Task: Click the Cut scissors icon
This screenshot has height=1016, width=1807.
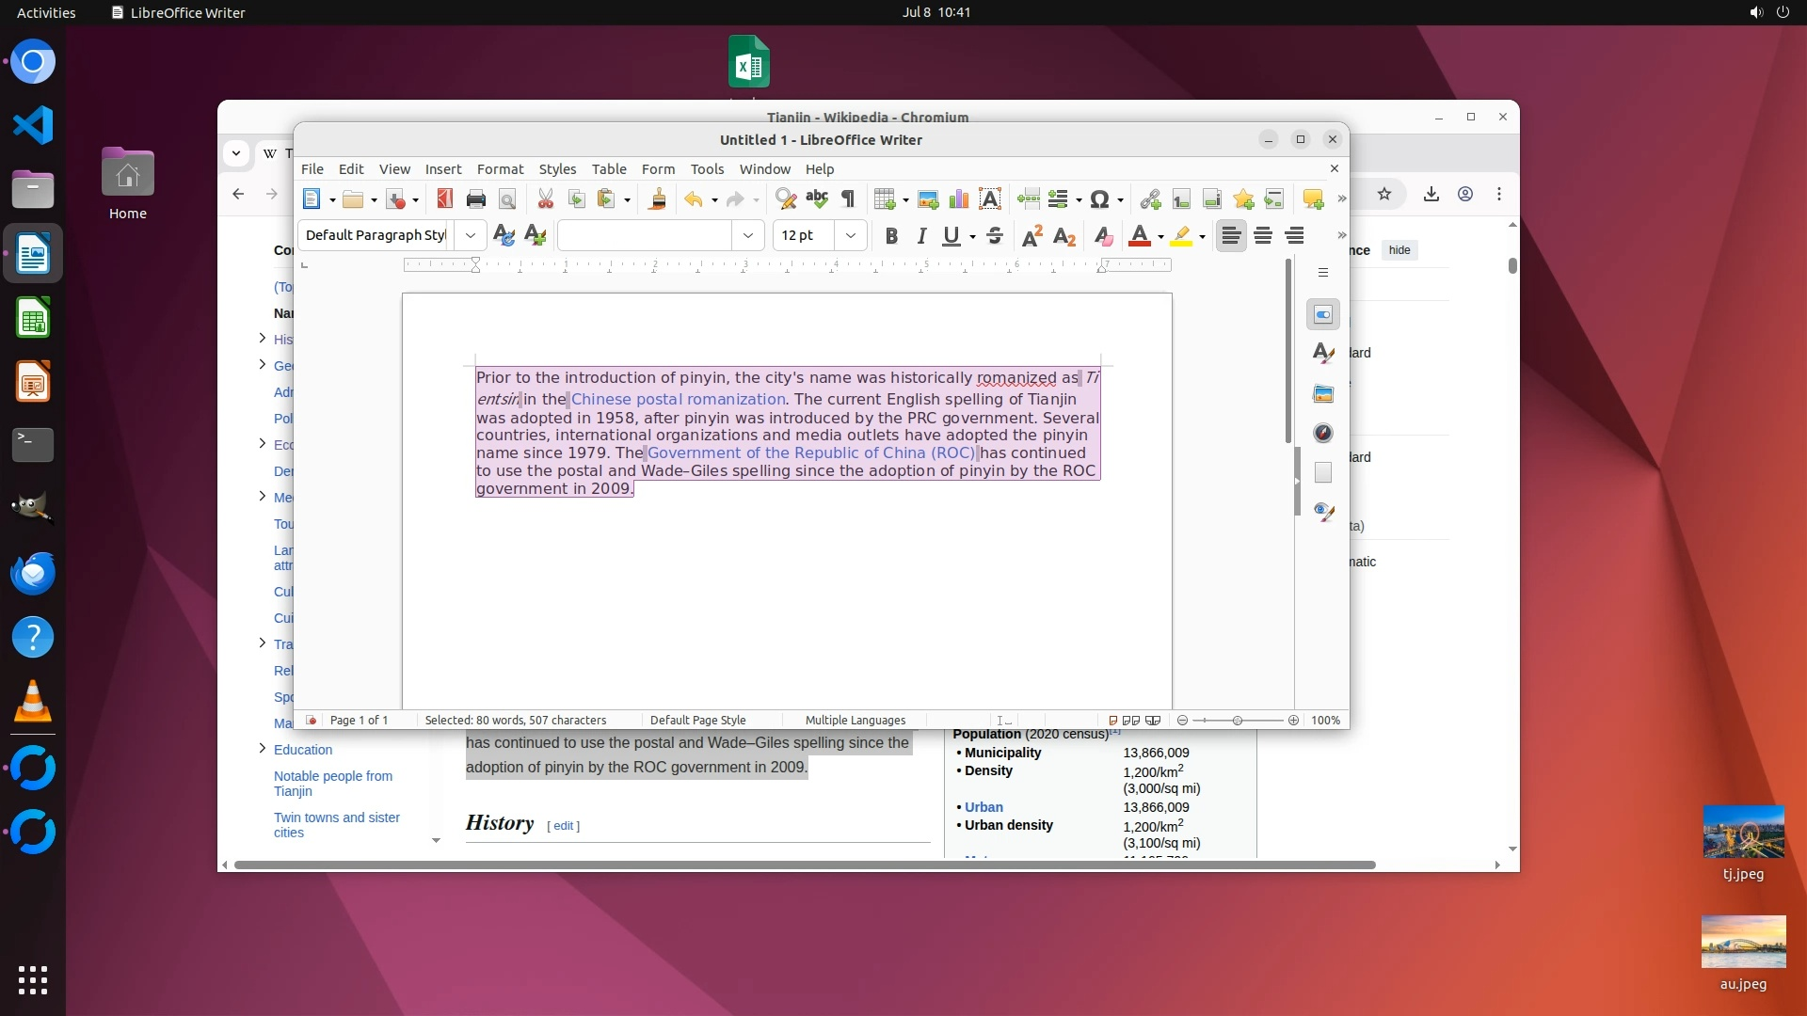Action: [x=546, y=199]
